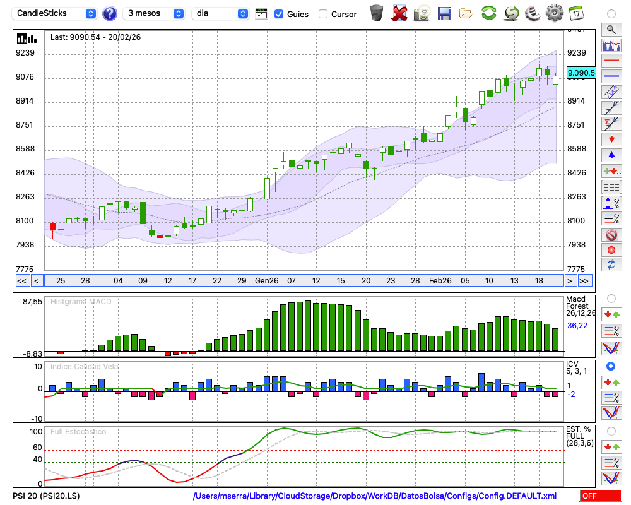The height and width of the screenshot is (505, 631).
Task: Expand the 3 mesos period dropdown
Action: point(154,13)
